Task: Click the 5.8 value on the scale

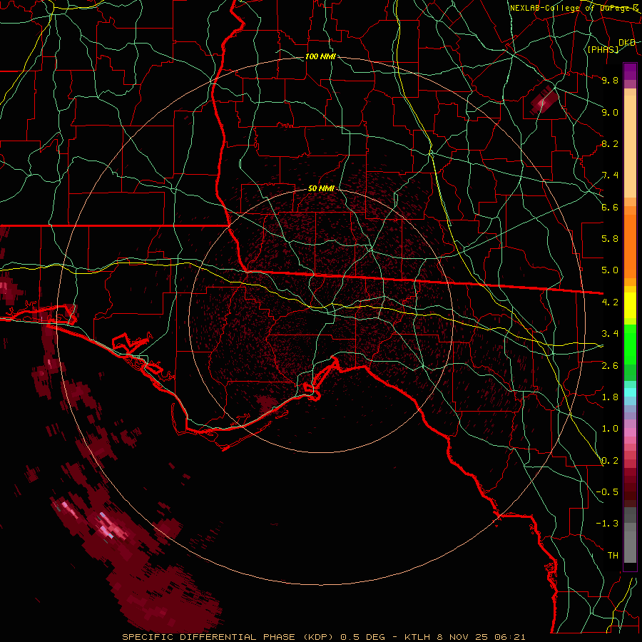Action: coord(610,239)
